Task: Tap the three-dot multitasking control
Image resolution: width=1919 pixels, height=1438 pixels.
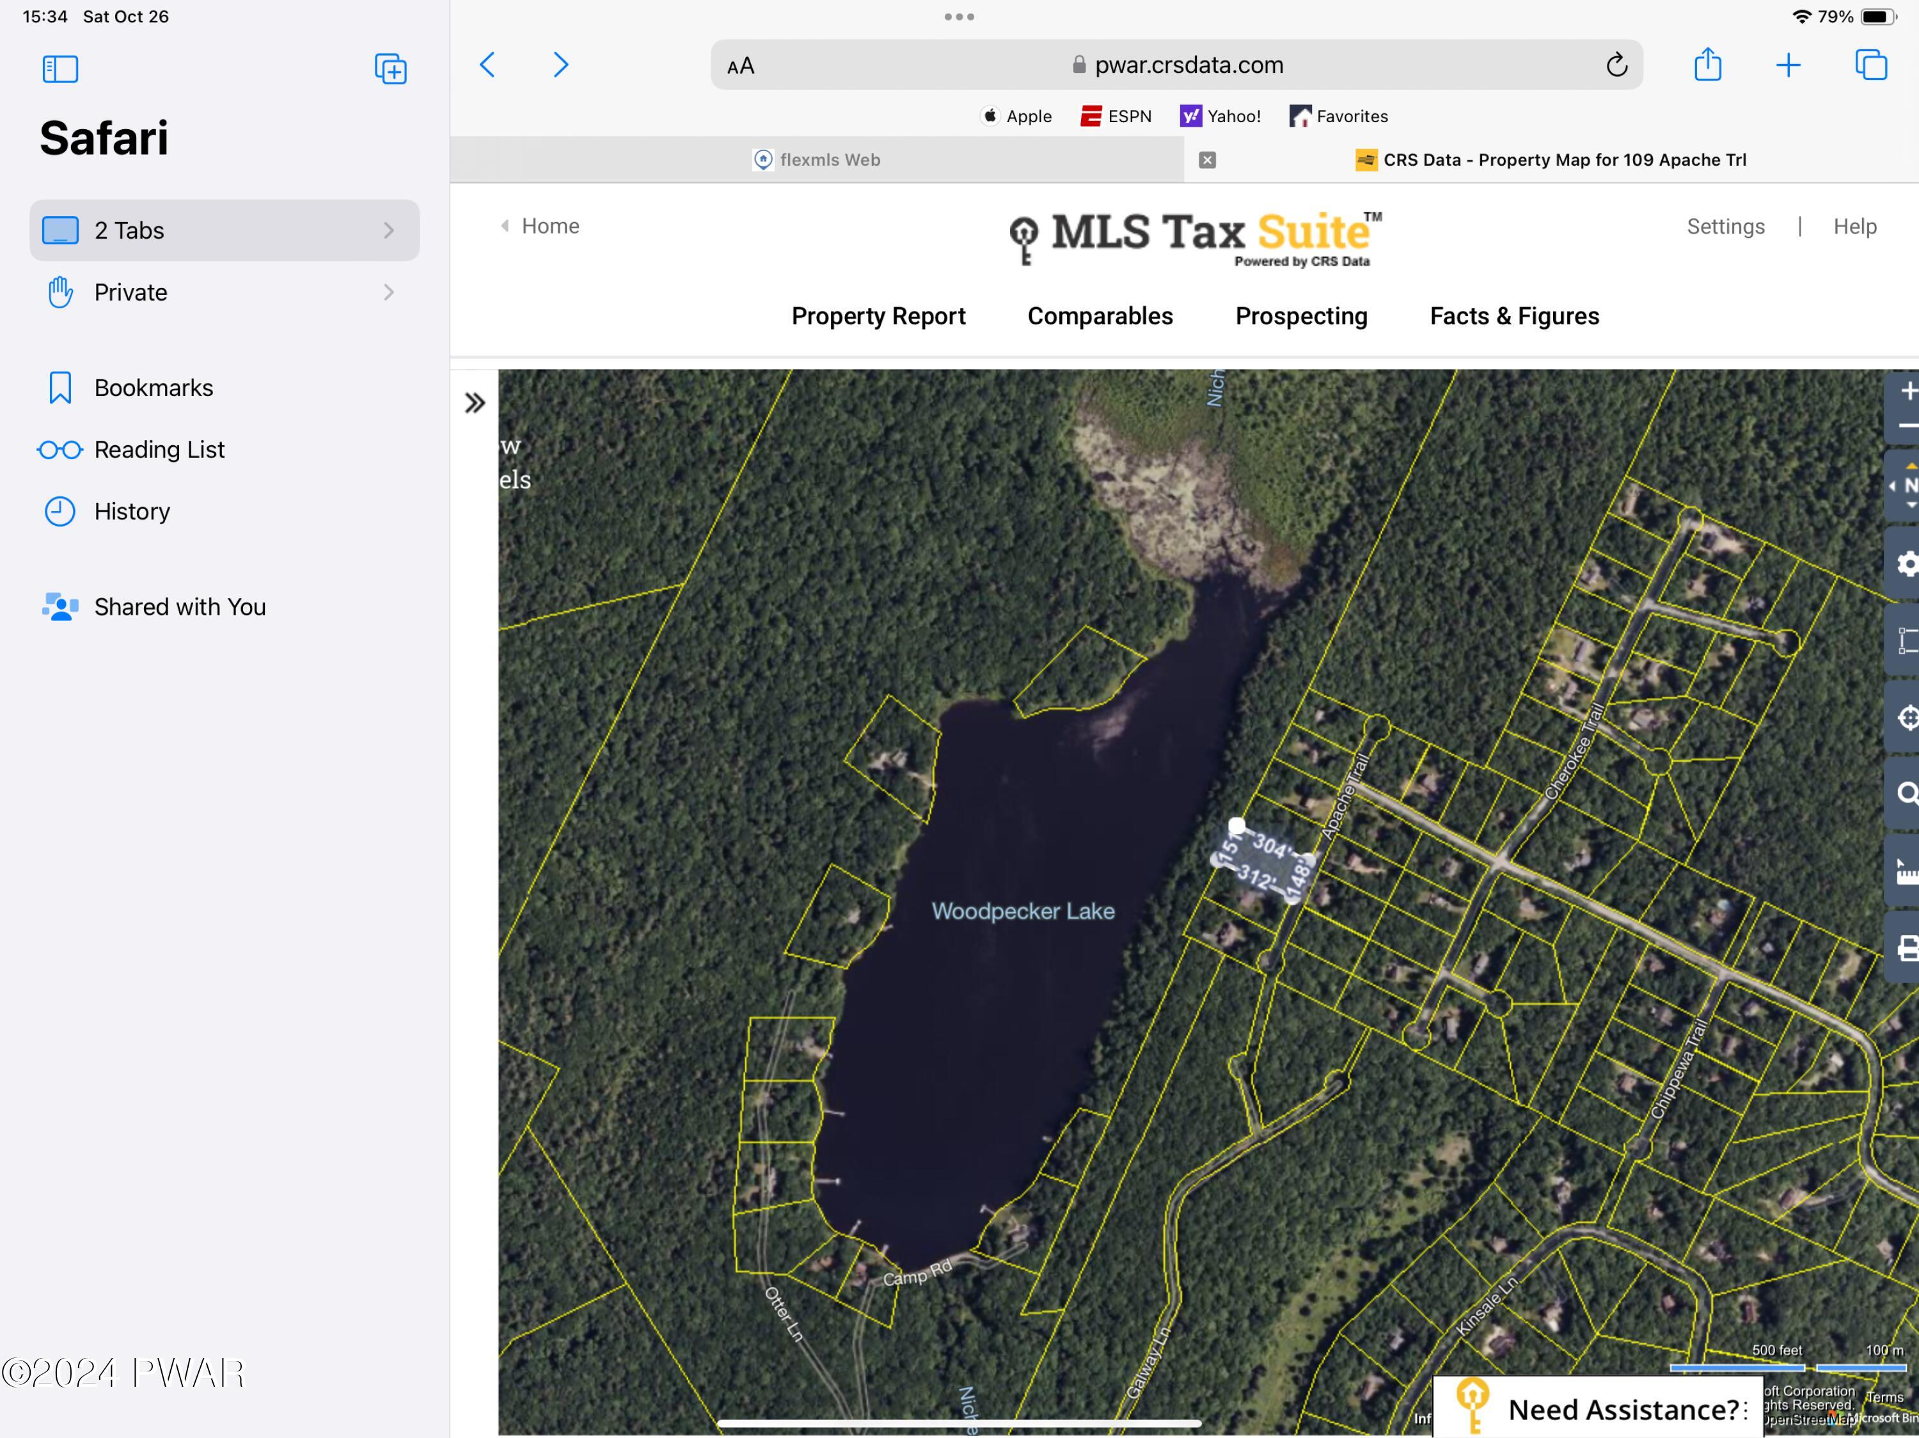Action: click(x=959, y=17)
